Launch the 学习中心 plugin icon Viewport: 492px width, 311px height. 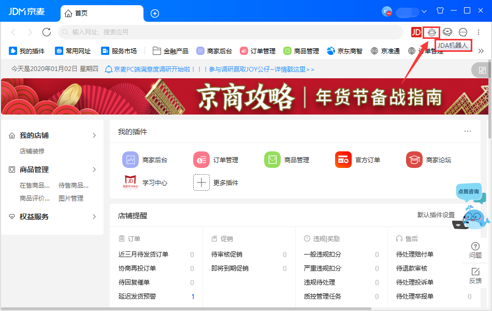(x=131, y=182)
